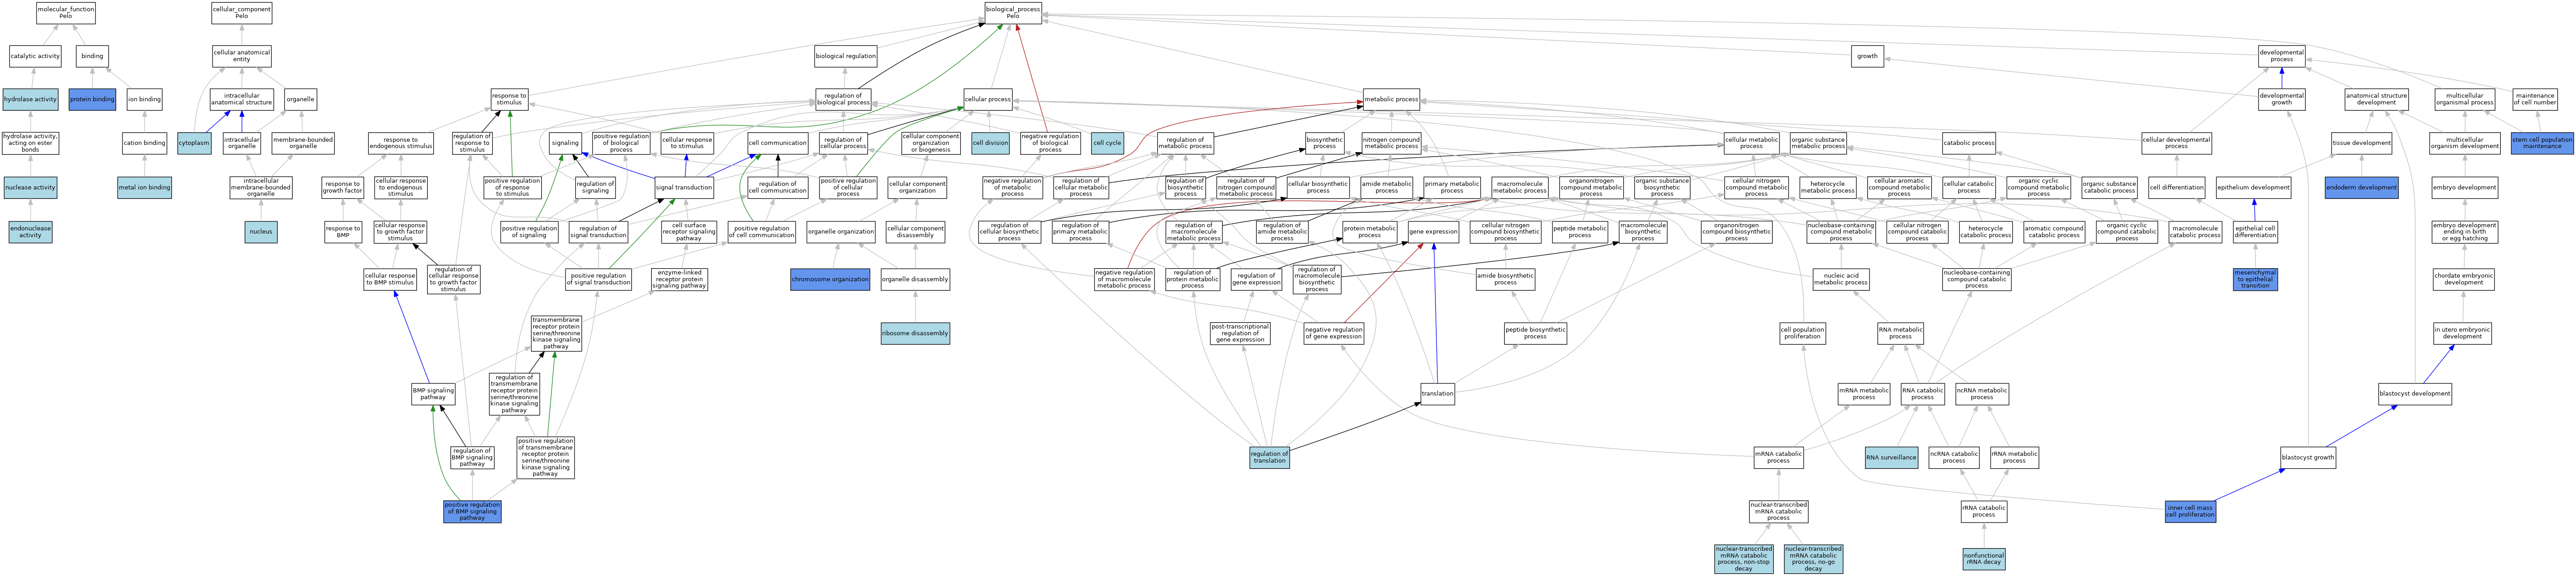Click the 'epithelium development' node
Viewport: 2576px width, 576px height.
[2253, 187]
